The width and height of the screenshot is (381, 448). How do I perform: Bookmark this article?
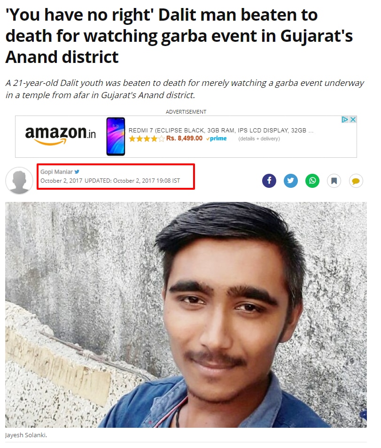(x=334, y=181)
